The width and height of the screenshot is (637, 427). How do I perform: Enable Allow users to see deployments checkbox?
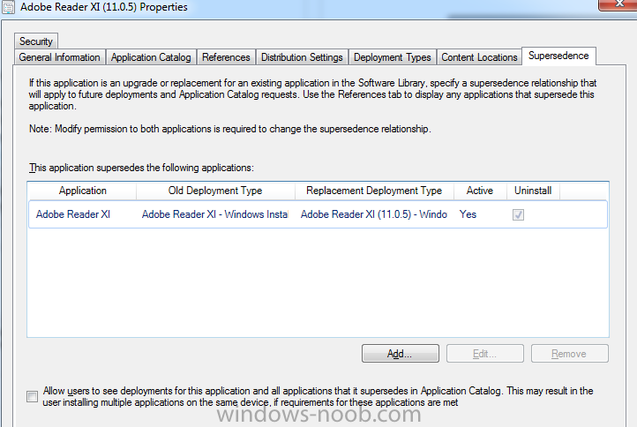pyautogui.click(x=32, y=396)
